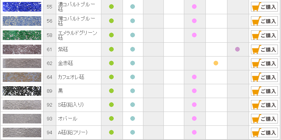Click the product name 薄コバルトブルー砡
Viewport: 281px width, 140px height.
point(77,21)
